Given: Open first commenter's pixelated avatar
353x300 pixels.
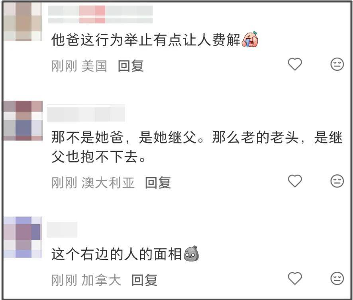Looking at the screenshot, I should (x=23, y=22).
